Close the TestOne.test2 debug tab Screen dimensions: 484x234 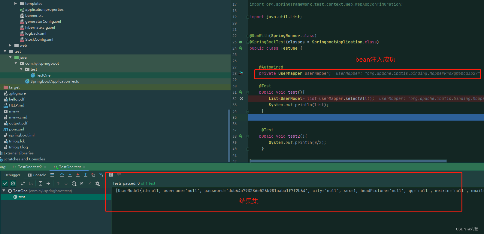click(45, 167)
